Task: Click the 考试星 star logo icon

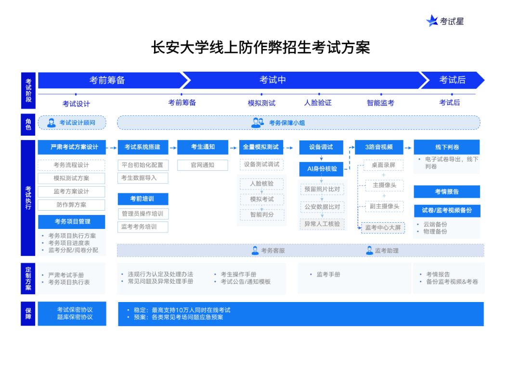Action: 432,21
